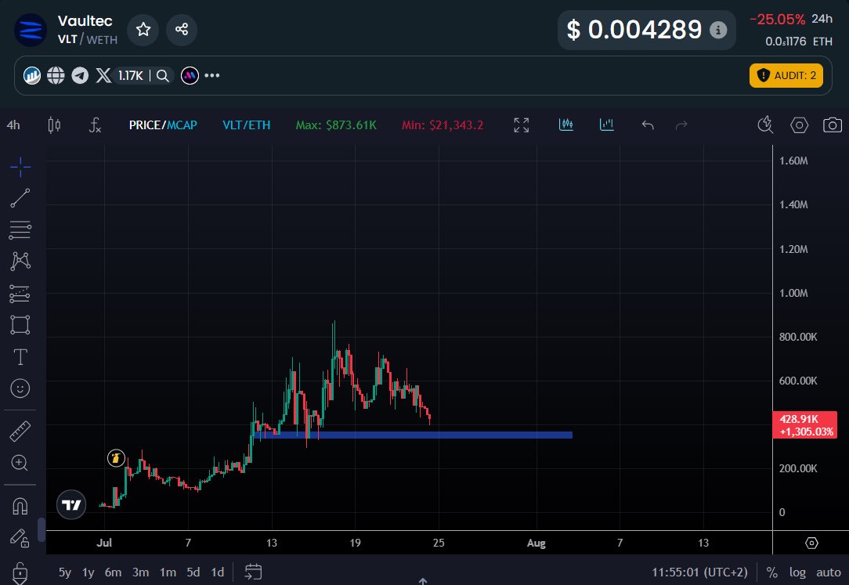This screenshot has width=849, height=585.
Task: Open the 11:55:01 (UTC+2) timezone menu
Action: [x=699, y=572]
